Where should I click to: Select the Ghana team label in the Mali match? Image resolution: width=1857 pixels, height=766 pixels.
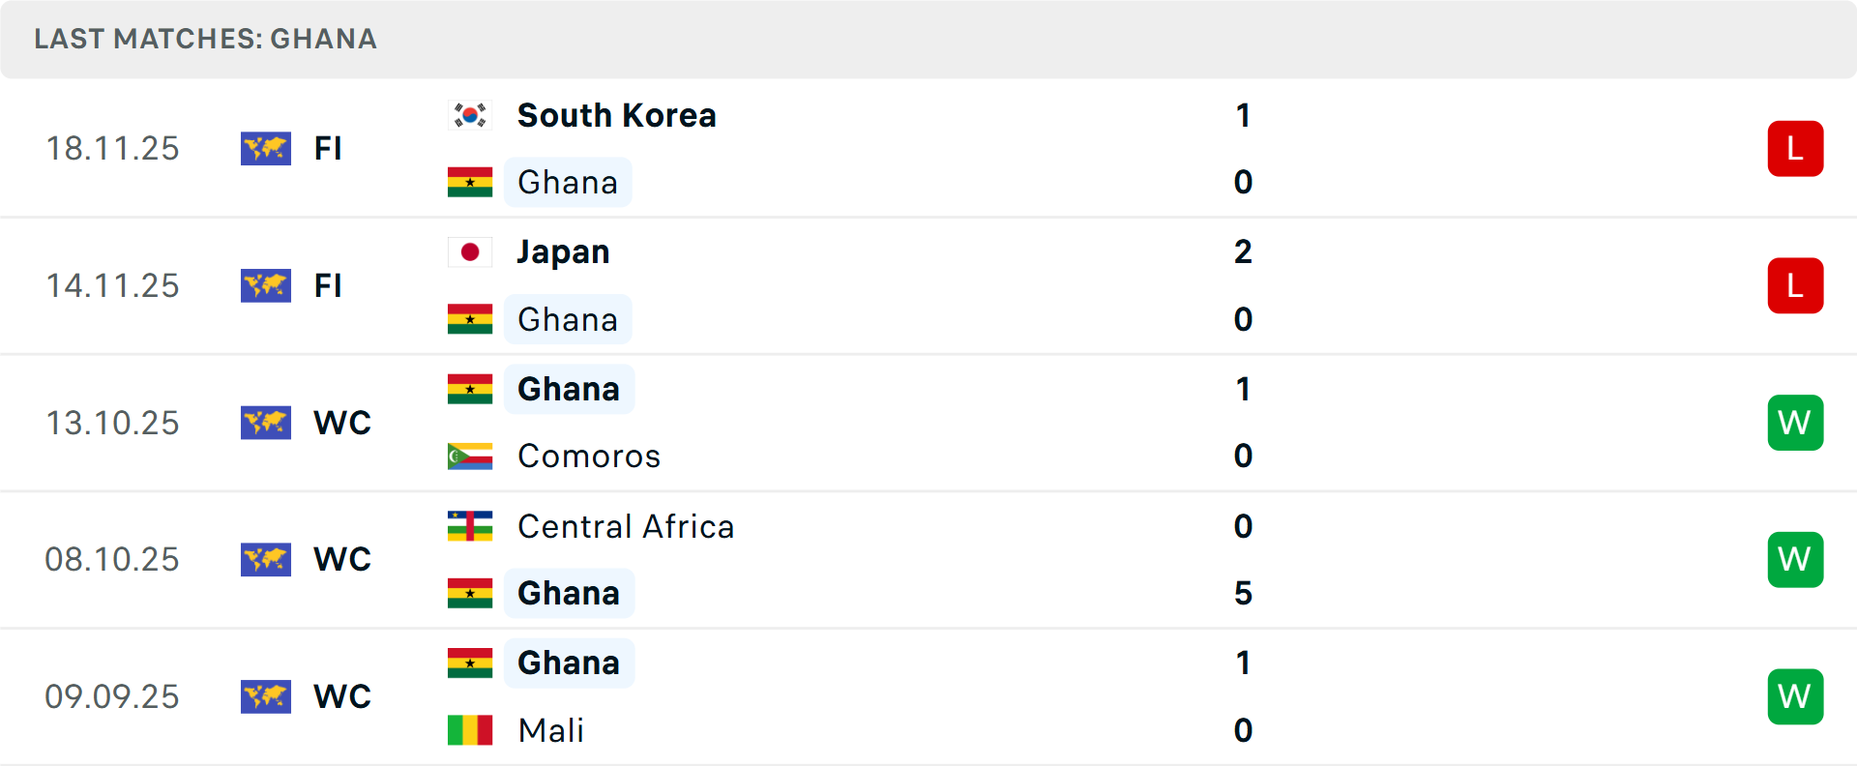[569, 663]
